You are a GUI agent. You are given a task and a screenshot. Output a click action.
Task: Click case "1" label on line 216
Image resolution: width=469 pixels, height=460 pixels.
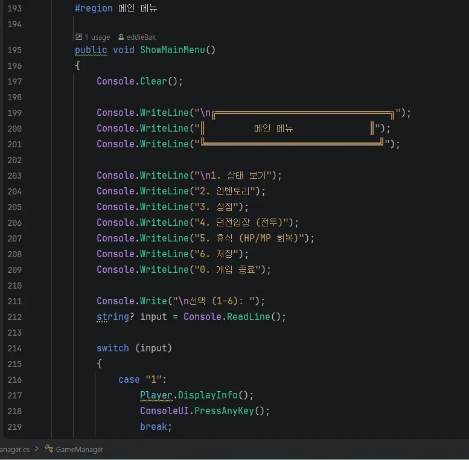(142, 379)
